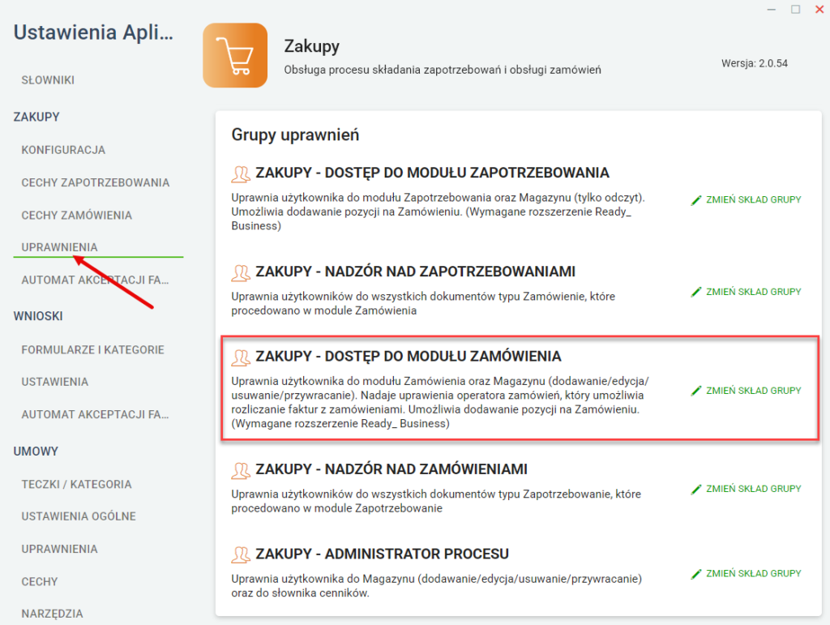Open KONFIGURACJA under Zakupy
Viewport: 830px width, 625px height.
point(63,150)
